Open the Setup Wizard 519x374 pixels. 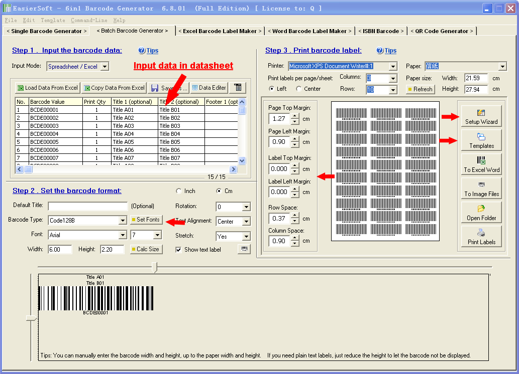pos(481,115)
